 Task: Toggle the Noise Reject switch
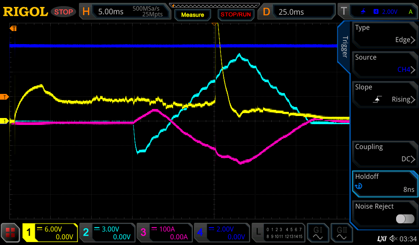click(x=405, y=219)
